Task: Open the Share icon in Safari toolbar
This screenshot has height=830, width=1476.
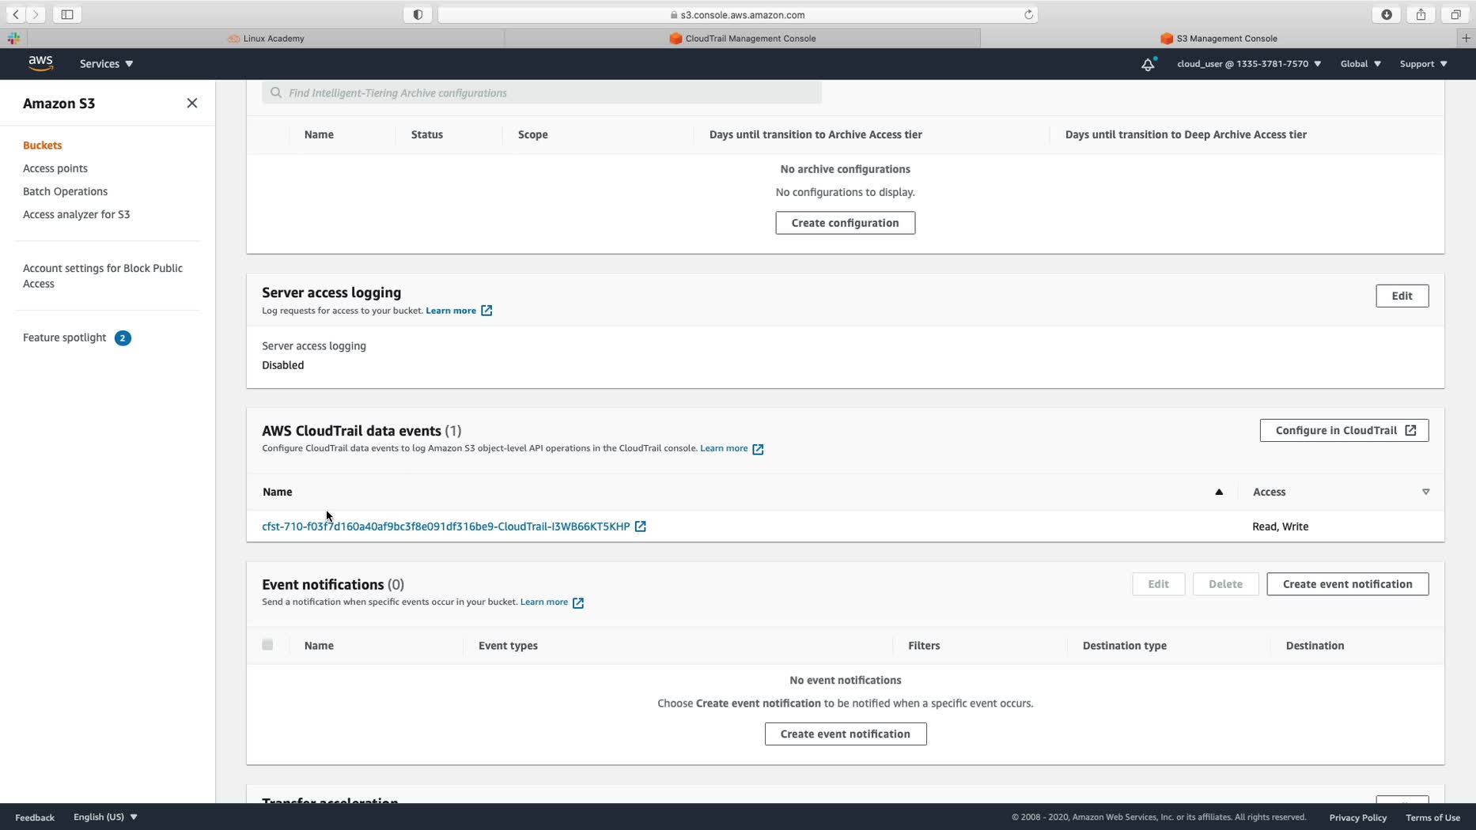Action: point(1421,14)
